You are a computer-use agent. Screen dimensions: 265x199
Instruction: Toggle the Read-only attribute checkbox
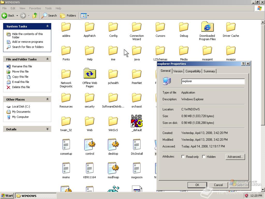183,157
